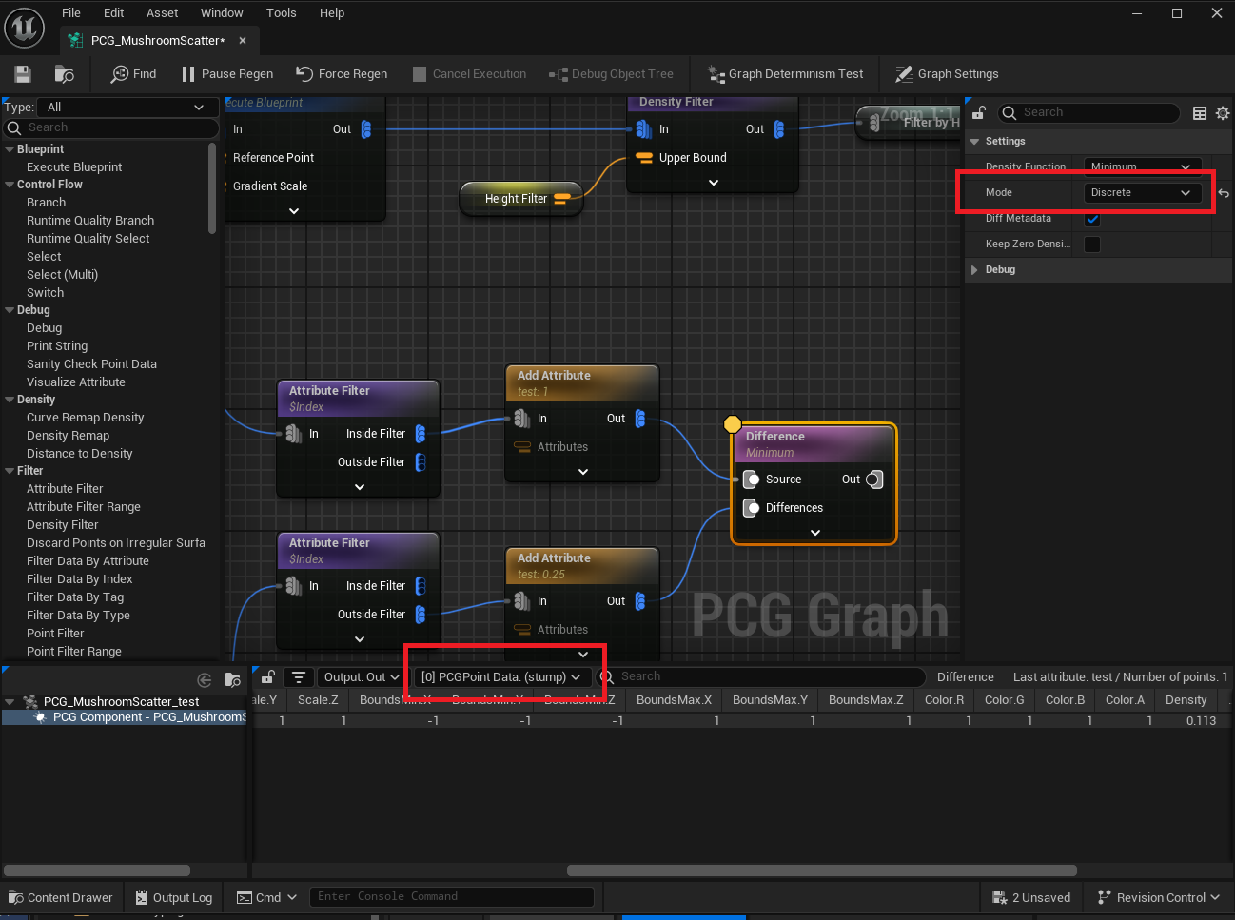Image resolution: width=1235 pixels, height=920 pixels.
Task: Click the Browse to asset icon
Action: pos(65,74)
